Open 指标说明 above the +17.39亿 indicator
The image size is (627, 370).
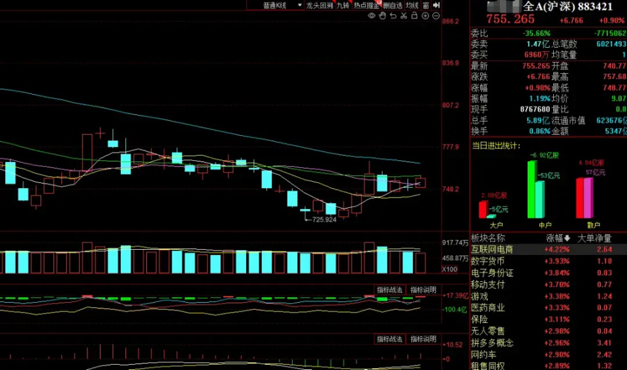point(423,290)
